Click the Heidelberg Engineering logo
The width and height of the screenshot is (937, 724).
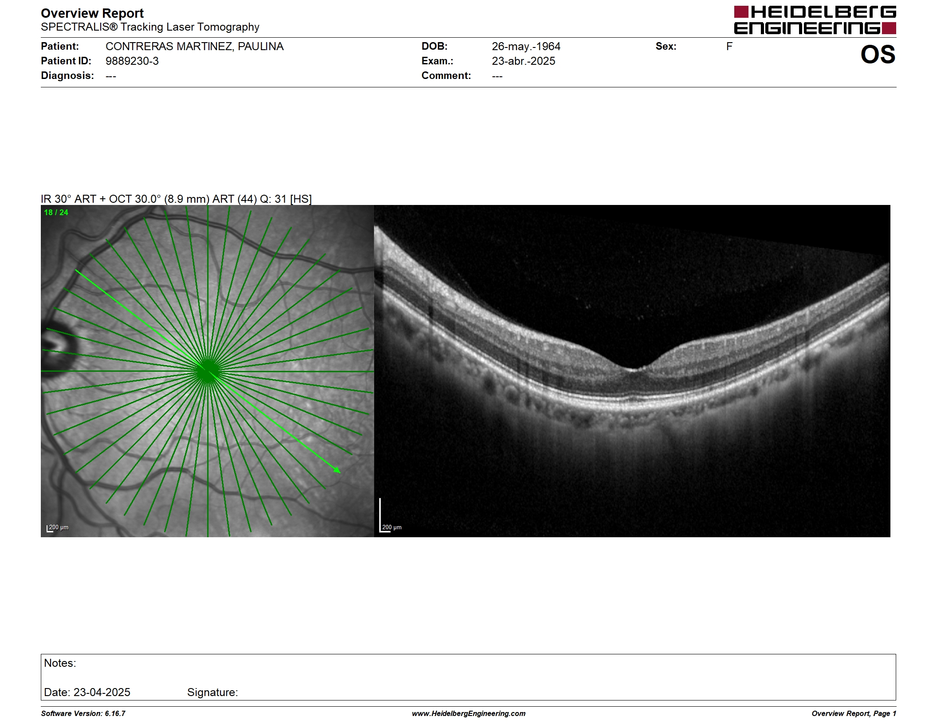[815, 20]
